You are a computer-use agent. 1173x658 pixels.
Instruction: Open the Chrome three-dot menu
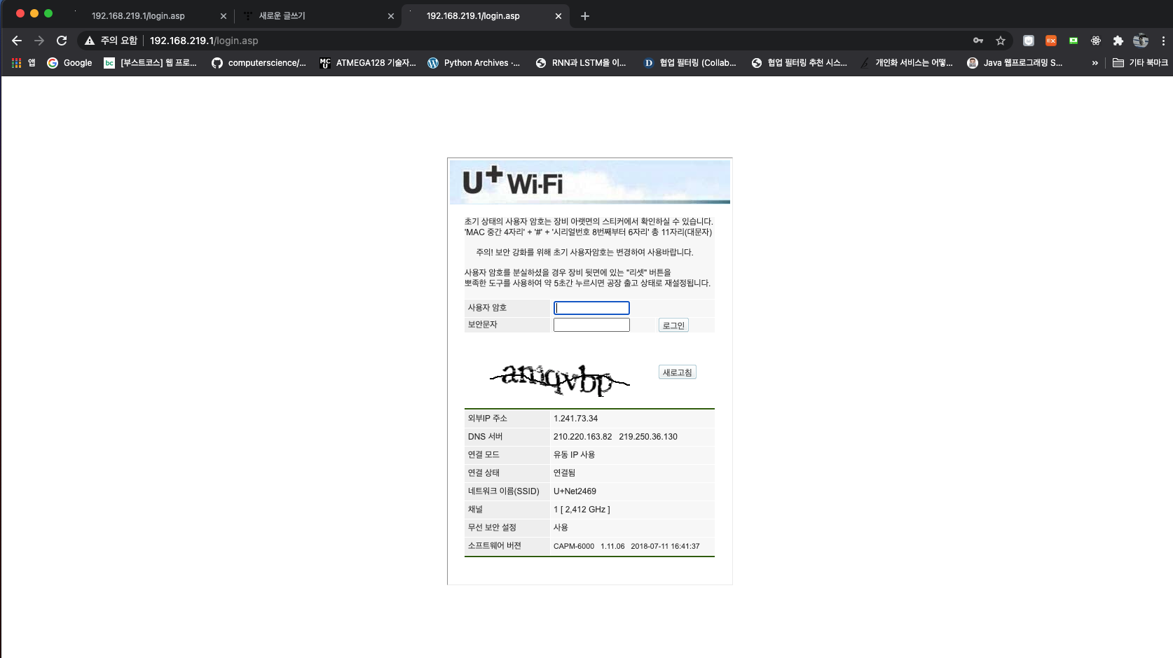pyautogui.click(x=1163, y=41)
